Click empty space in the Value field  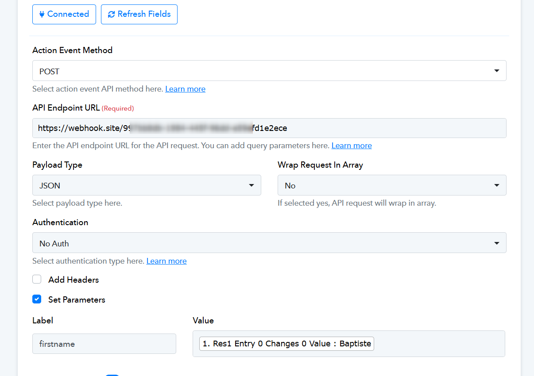click(438, 344)
